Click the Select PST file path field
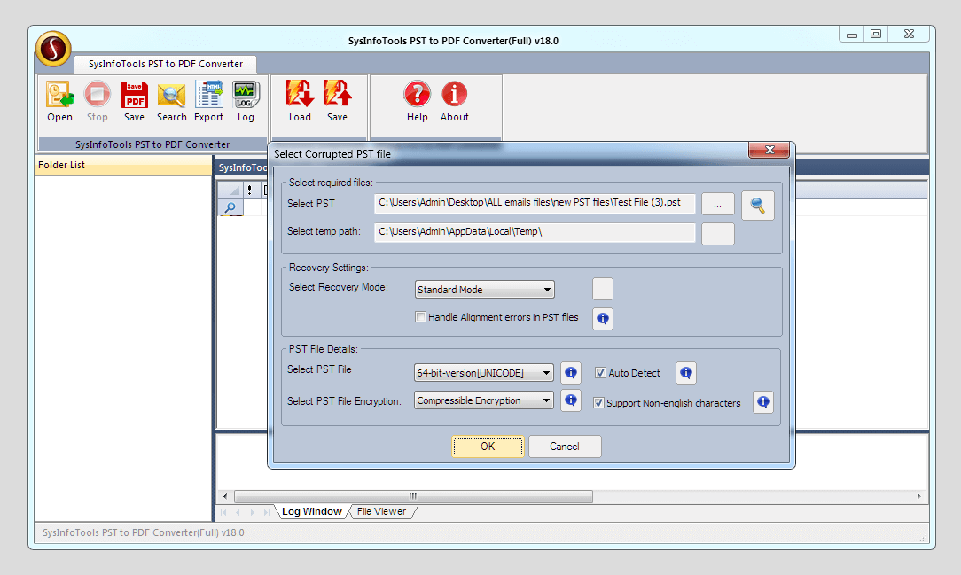 coord(535,203)
